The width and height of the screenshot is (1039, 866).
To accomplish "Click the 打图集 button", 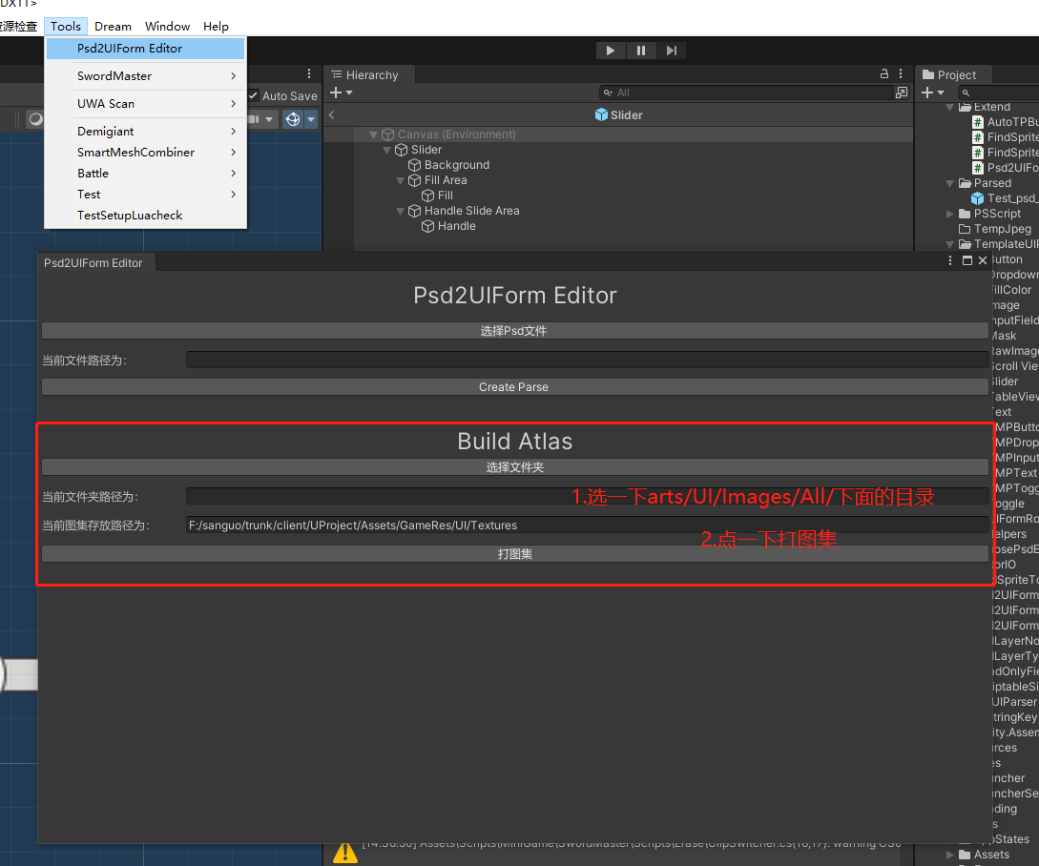I will coord(515,554).
